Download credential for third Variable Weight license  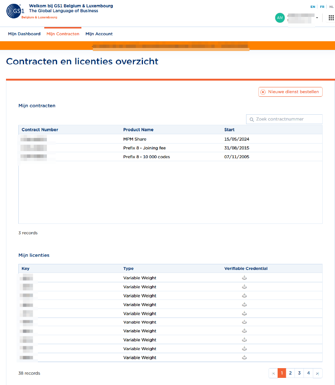coord(244,295)
